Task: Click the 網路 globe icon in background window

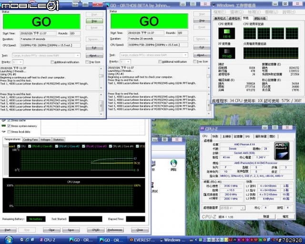Action: coord(173,163)
